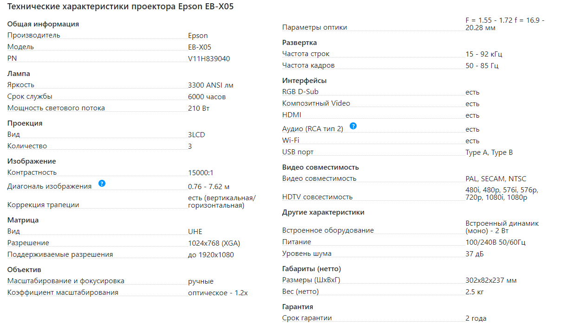Open help icon next to Аудио (RCA тип 2)
The image size is (567, 330).
point(353,126)
